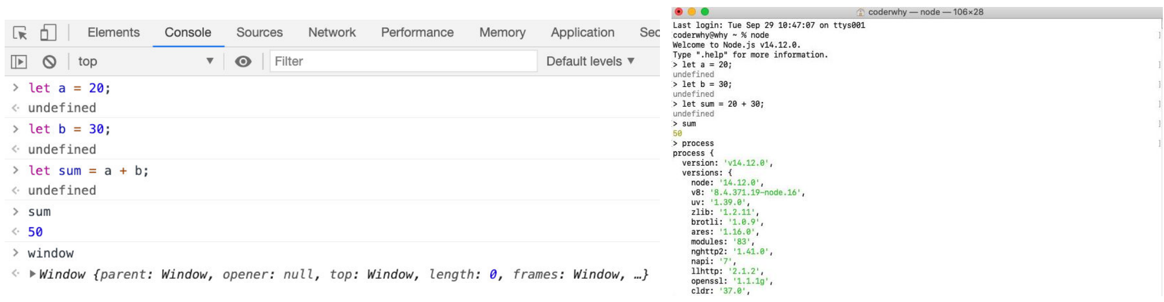Click 'Last login: Tue Sep 29' terminal line
Screen dimensions: 1164x302
(x=769, y=25)
